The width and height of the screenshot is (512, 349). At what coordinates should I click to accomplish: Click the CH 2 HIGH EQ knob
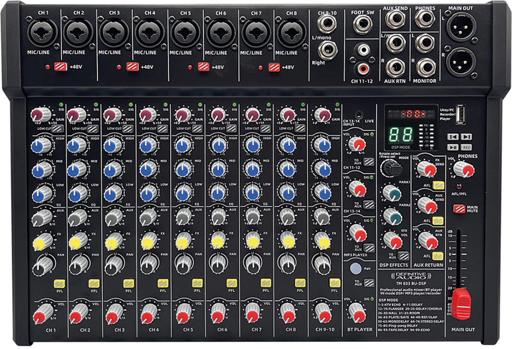(x=77, y=145)
